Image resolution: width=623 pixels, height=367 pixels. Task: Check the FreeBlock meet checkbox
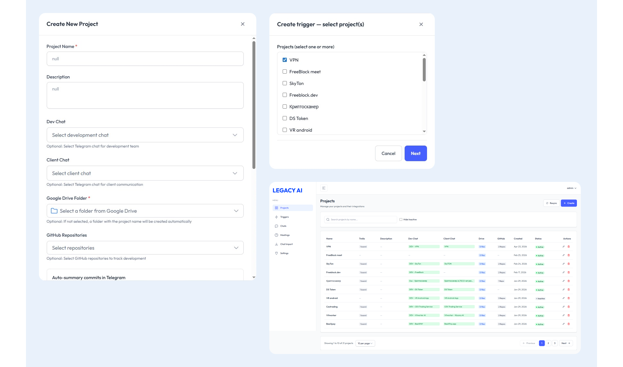tap(285, 71)
